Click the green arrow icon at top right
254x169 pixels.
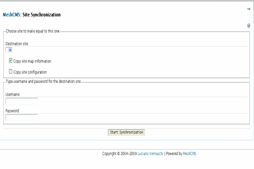tap(248, 9)
